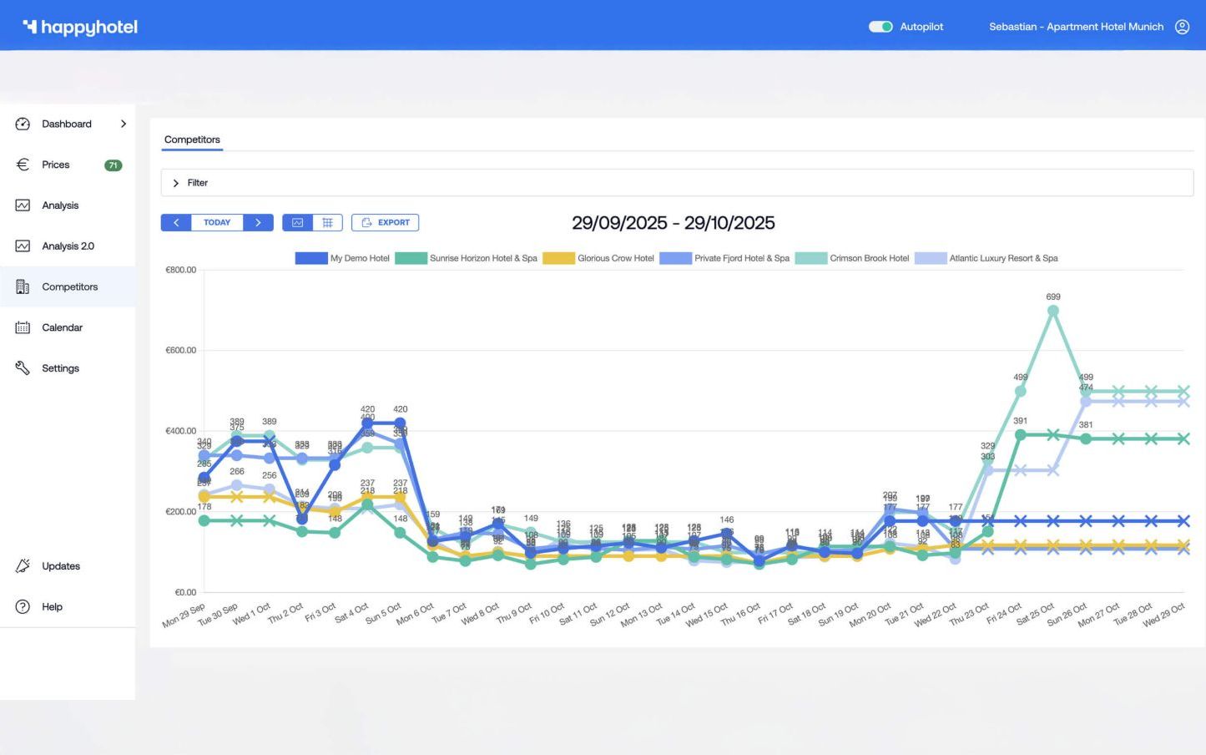Open Help question mark icon
The image size is (1206, 755).
(x=23, y=607)
